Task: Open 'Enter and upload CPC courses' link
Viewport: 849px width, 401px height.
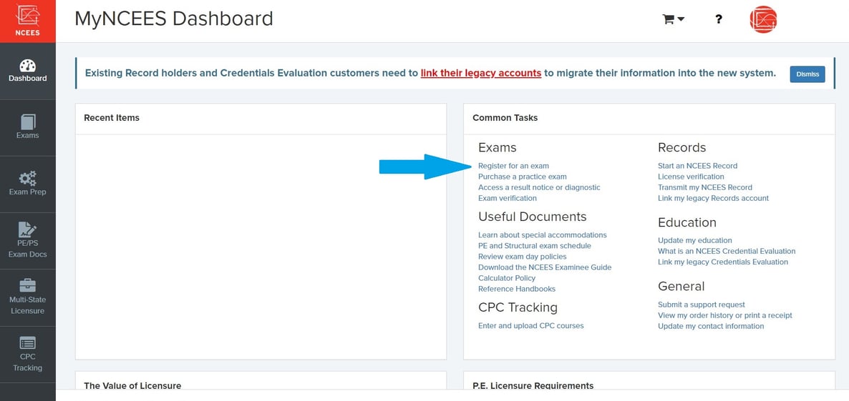Action: [x=530, y=326]
